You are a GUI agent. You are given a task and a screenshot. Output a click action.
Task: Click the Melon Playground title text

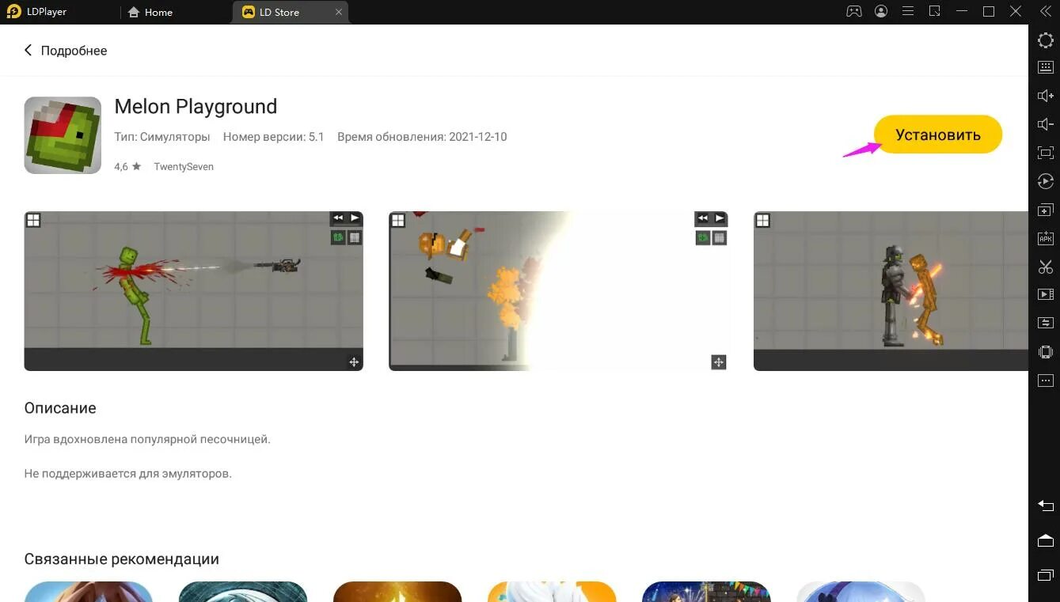(196, 107)
